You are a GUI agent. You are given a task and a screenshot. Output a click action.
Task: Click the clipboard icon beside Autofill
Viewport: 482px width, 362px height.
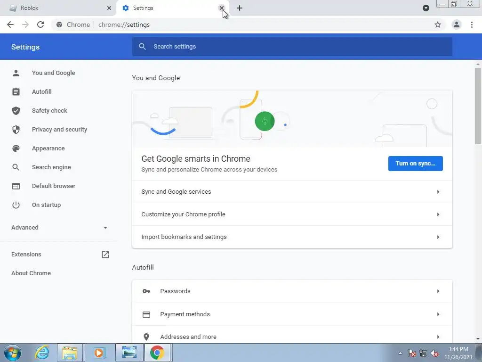(16, 92)
